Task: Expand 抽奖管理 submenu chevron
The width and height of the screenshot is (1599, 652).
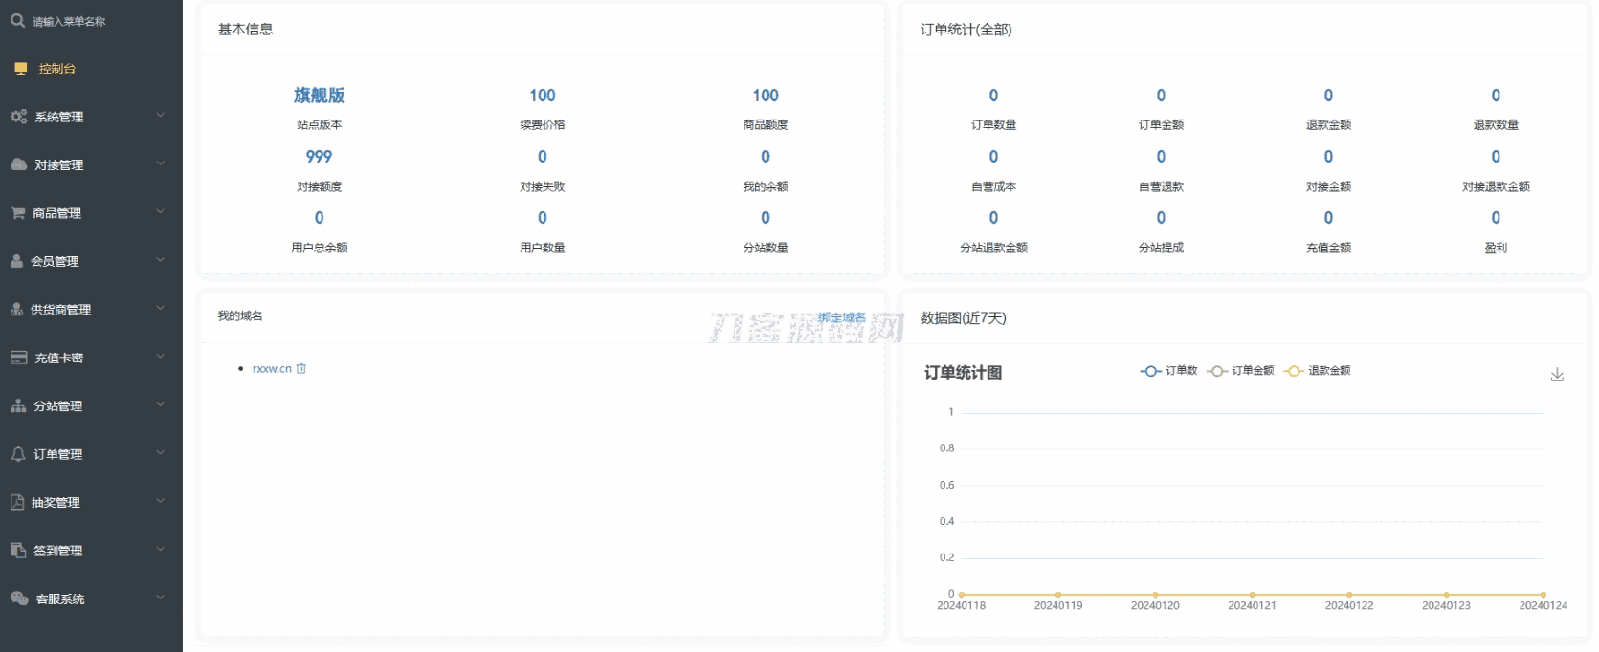Action: (160, 501)
